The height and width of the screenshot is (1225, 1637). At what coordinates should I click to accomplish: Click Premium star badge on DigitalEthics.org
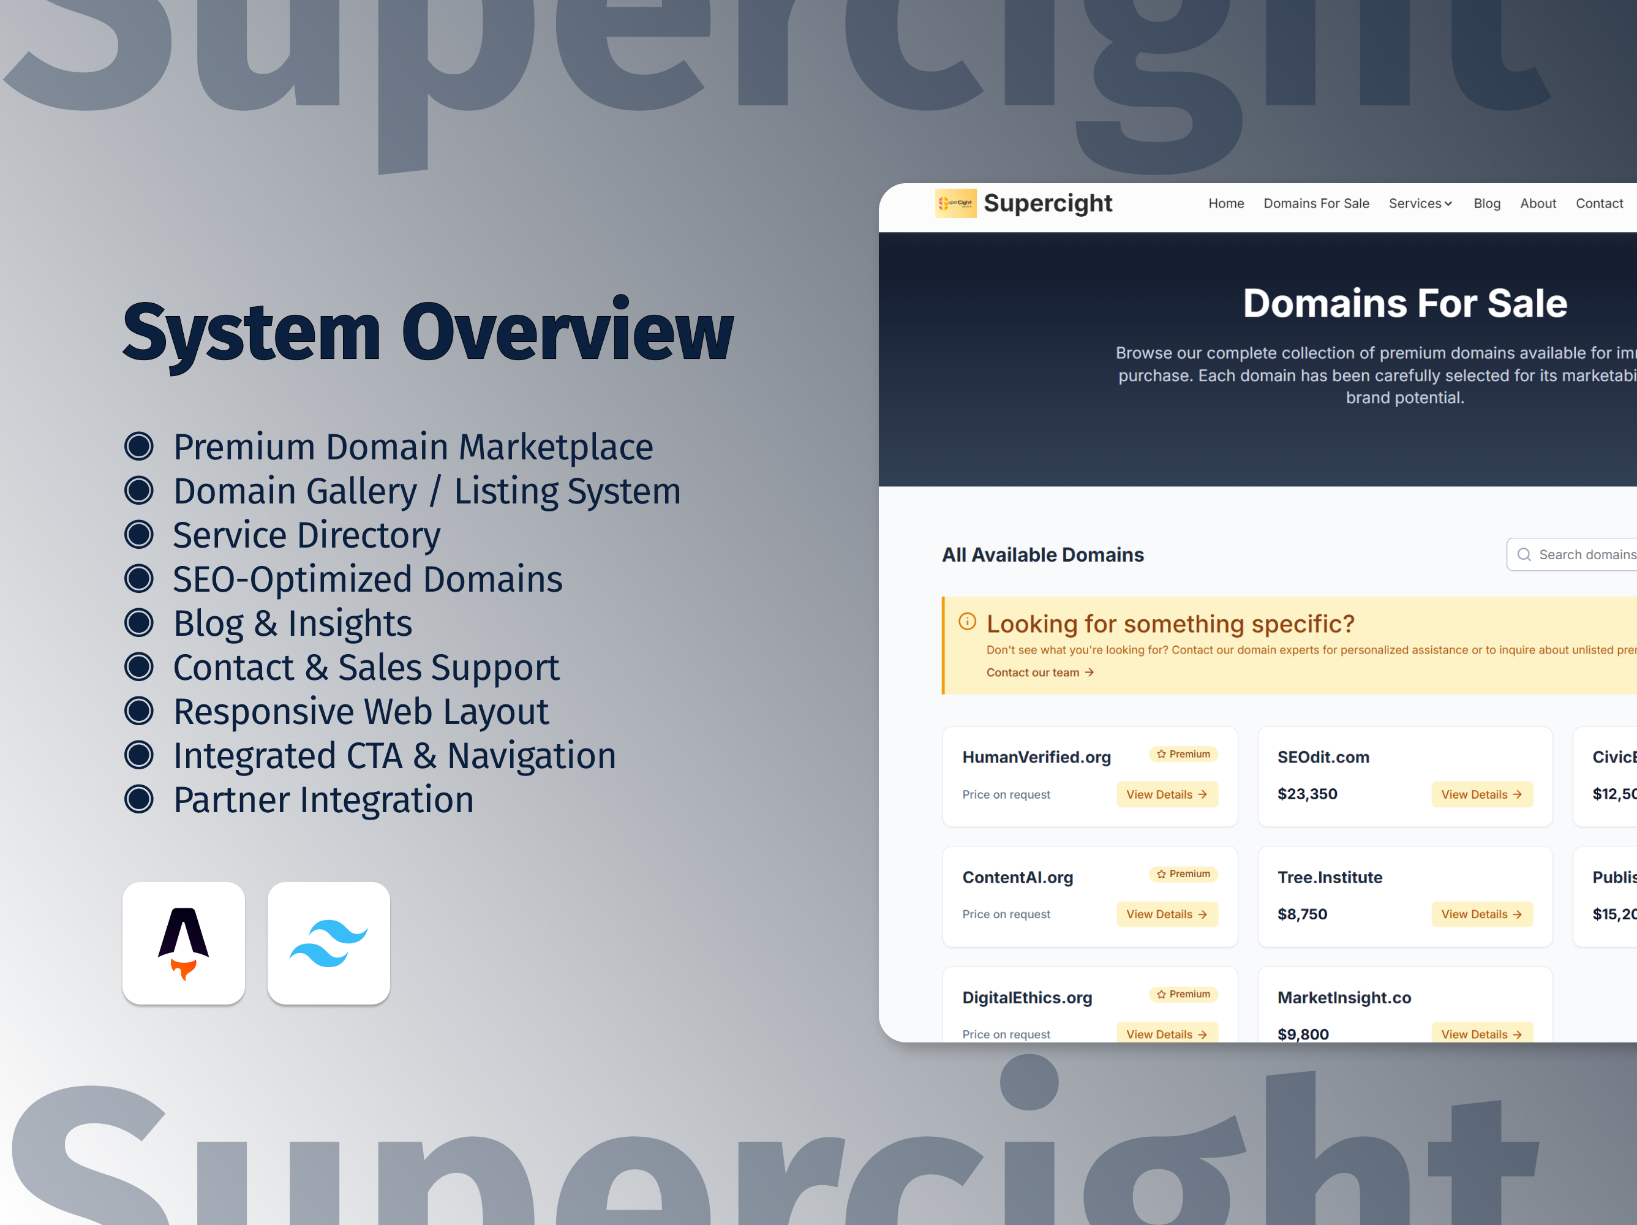coord(1183,994)
